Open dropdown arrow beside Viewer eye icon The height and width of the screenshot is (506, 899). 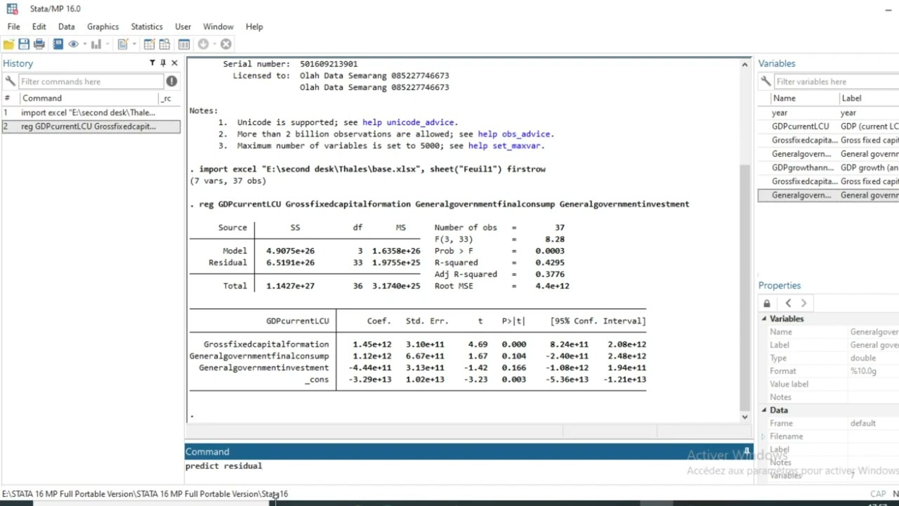84,44
